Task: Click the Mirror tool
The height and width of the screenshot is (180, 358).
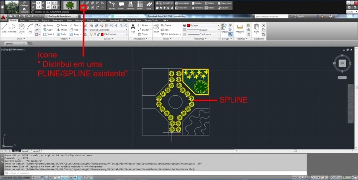Action: coord(62,30)
